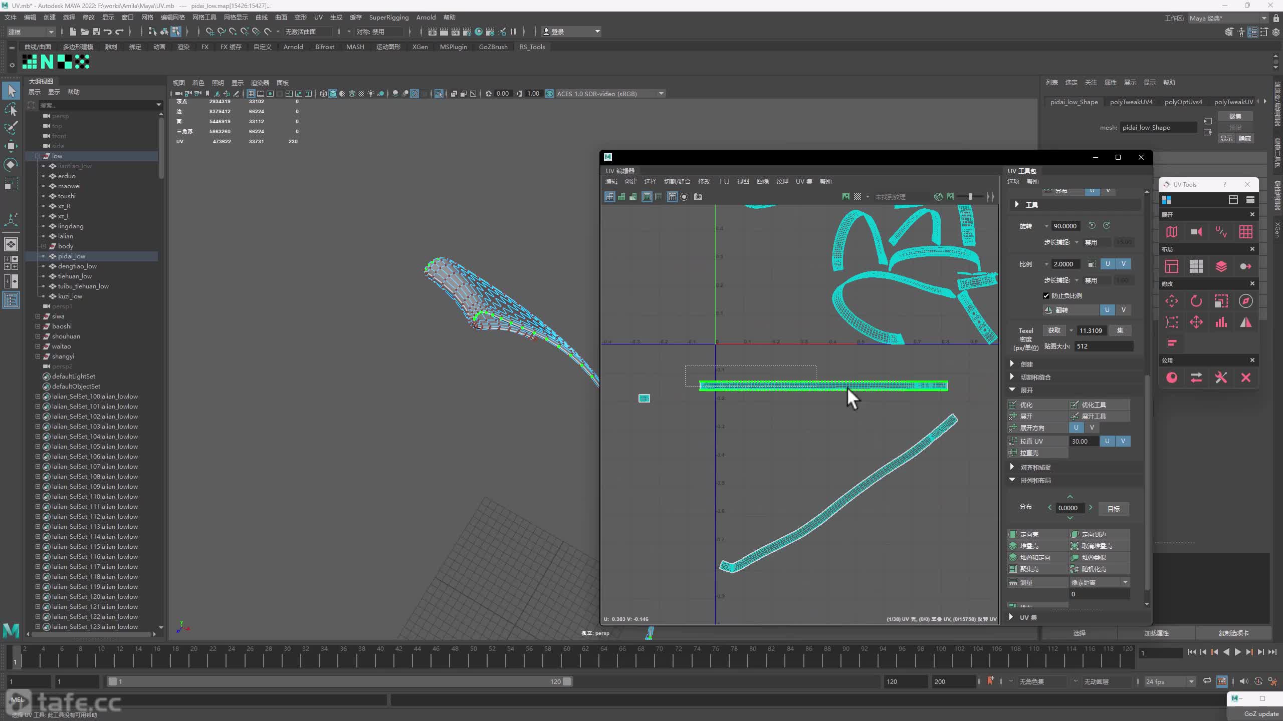Expand the 对齐和捕捉 section
This screenshot has height=721, width=1283.
(x=1012, y=467)
